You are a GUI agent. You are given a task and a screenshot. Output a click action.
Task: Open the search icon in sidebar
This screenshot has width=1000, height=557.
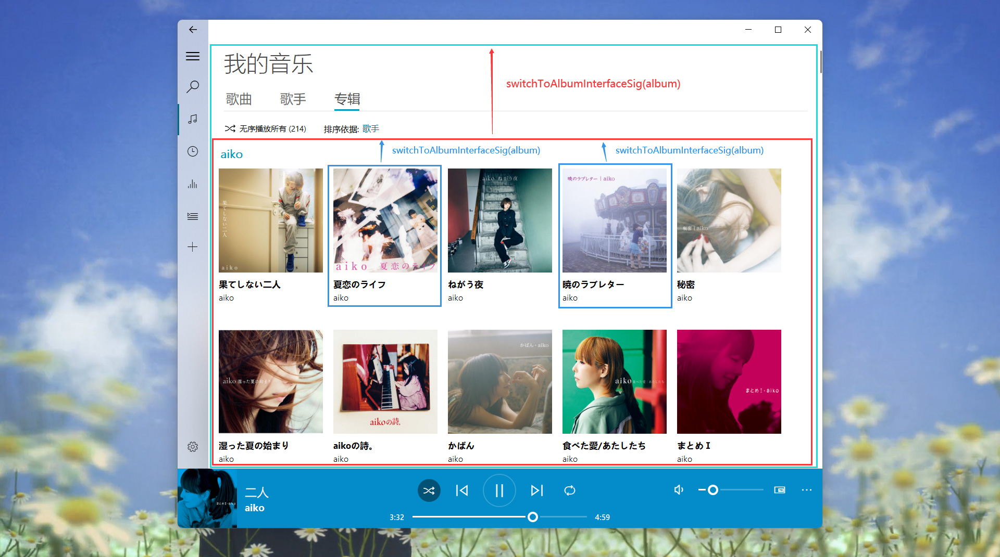pyautogui.click(x=193, y=86)
